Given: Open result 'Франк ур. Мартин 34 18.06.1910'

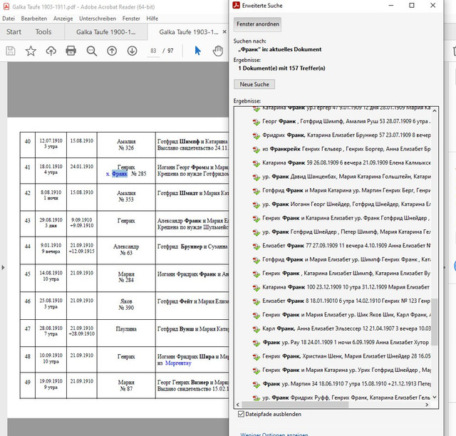Looking at the screenshot, I should [346, 384].
